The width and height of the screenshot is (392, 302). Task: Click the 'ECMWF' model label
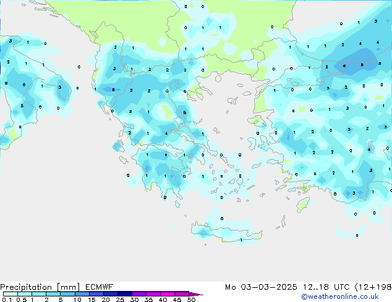point(100,287)
